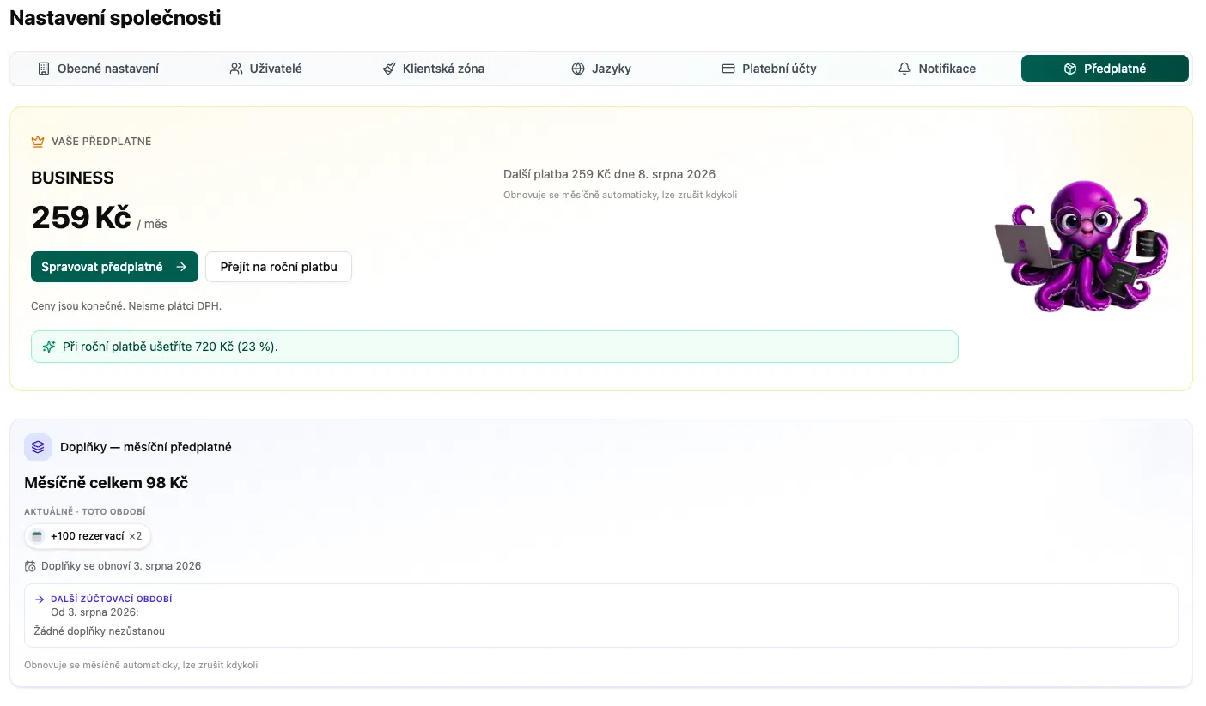Click the Doplňky se obnoví 3. srpna 2026 text
The image size is (1206, 706).
click(121, 566)
